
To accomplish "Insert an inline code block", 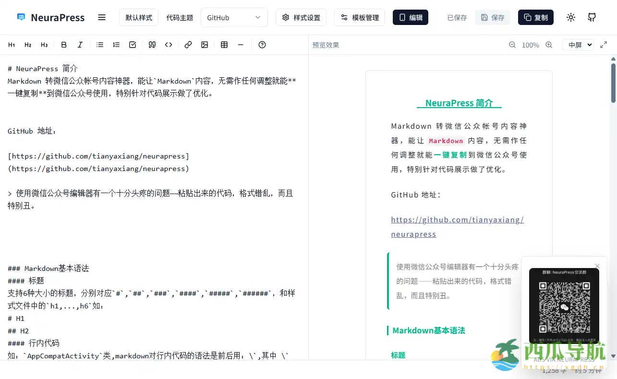I will tap(169, 44).
